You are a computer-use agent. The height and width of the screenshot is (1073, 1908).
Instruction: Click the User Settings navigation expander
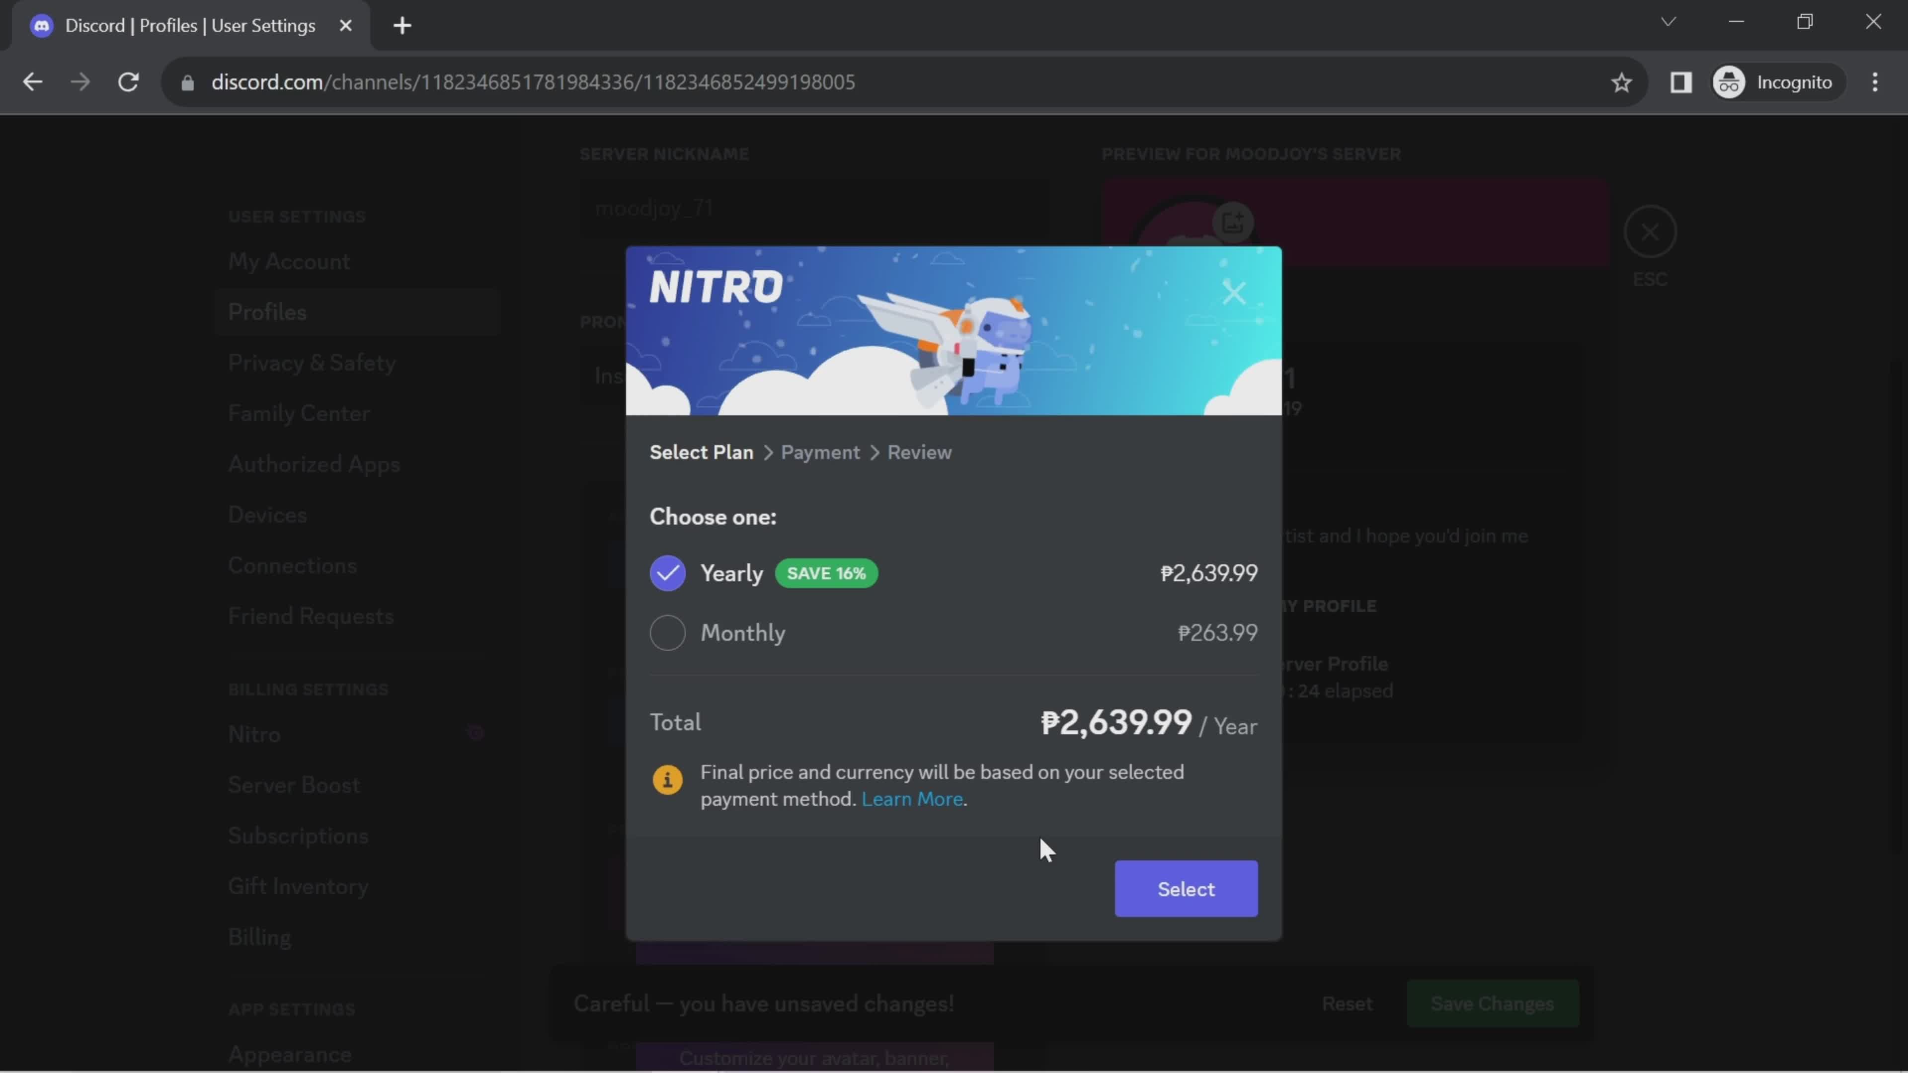click(x=298, y=215)
